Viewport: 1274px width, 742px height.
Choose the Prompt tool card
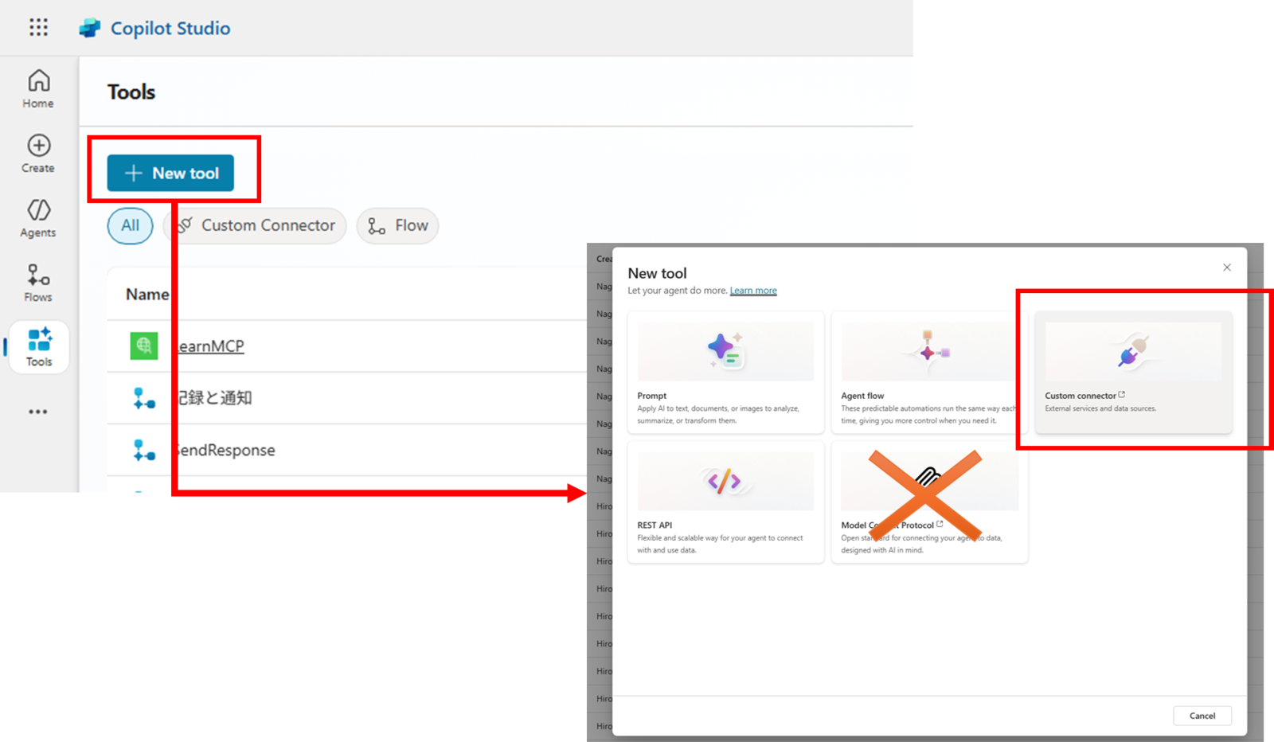(x=725, y=373)
